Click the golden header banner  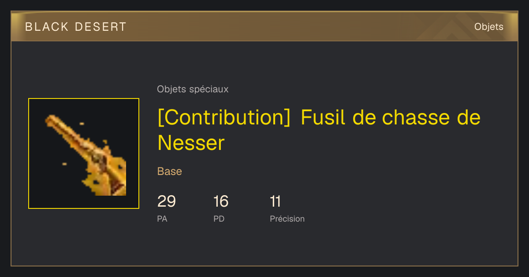[264, 26]
